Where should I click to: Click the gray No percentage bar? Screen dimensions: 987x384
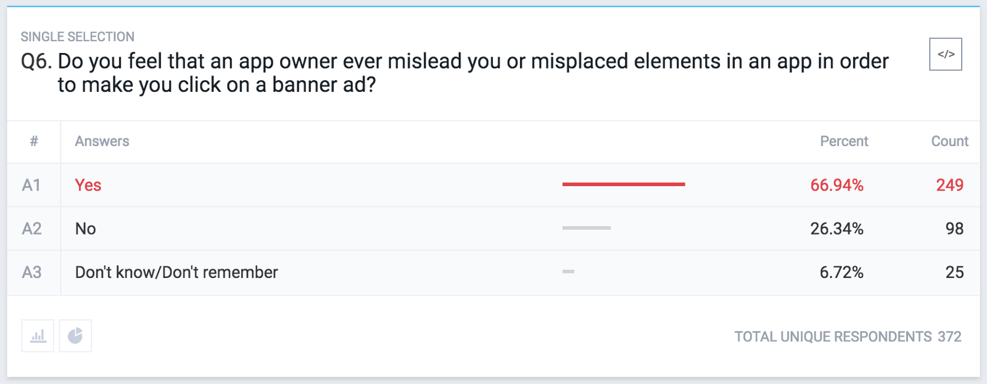coord(586,228)
